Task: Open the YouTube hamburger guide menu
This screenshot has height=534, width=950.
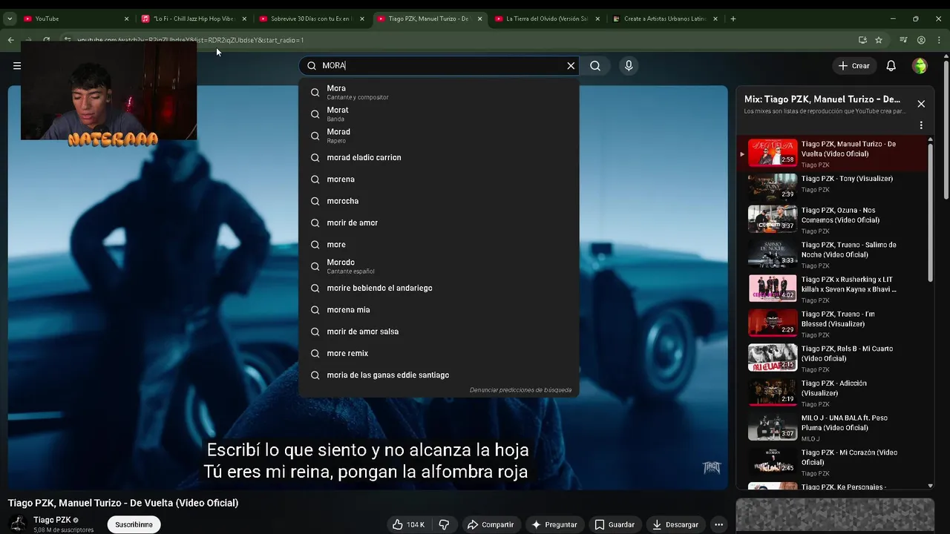Action: pyautogui.click(x=16, y=65)
